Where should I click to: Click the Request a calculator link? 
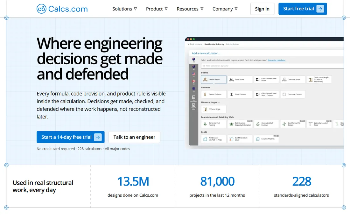click(x=276, y=60)
